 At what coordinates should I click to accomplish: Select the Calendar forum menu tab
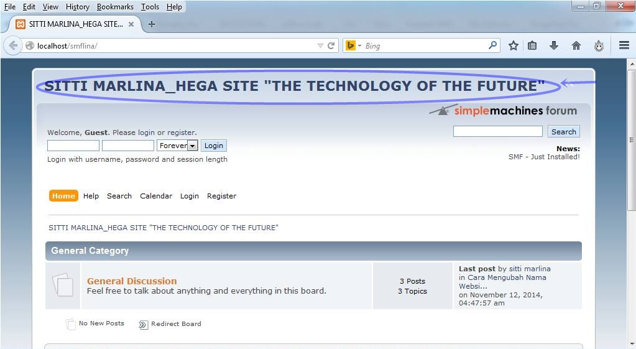click(x=155, y=196)
